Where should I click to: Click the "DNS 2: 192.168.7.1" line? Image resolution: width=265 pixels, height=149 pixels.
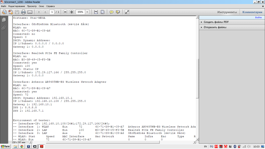point(28,111)
